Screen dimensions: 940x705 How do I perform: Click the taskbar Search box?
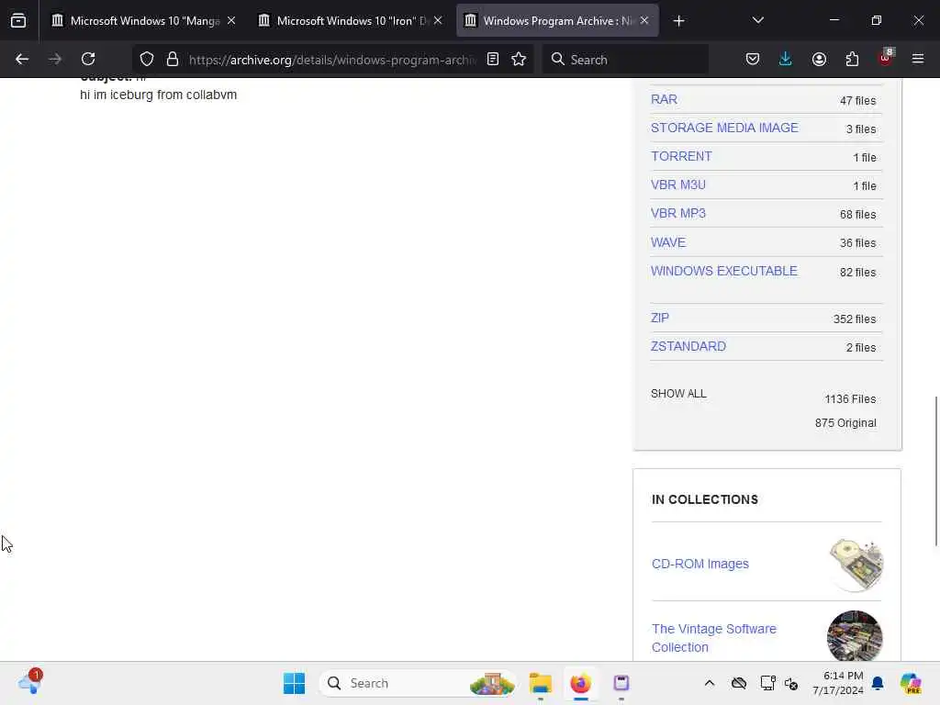click(x=418, y=683)
